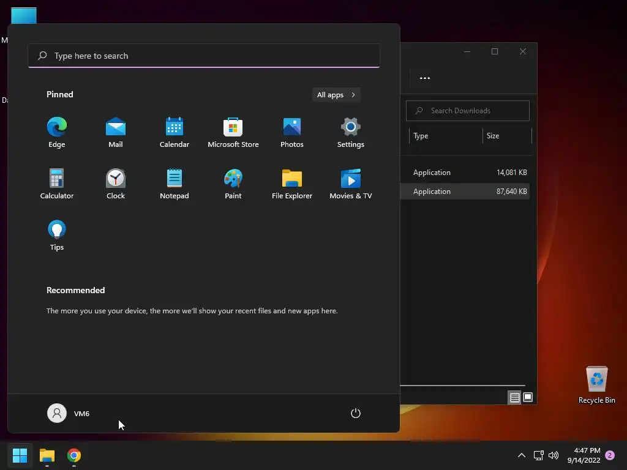Open the Calculator app
The image size is (627, 470).
[x=57, y=184]
